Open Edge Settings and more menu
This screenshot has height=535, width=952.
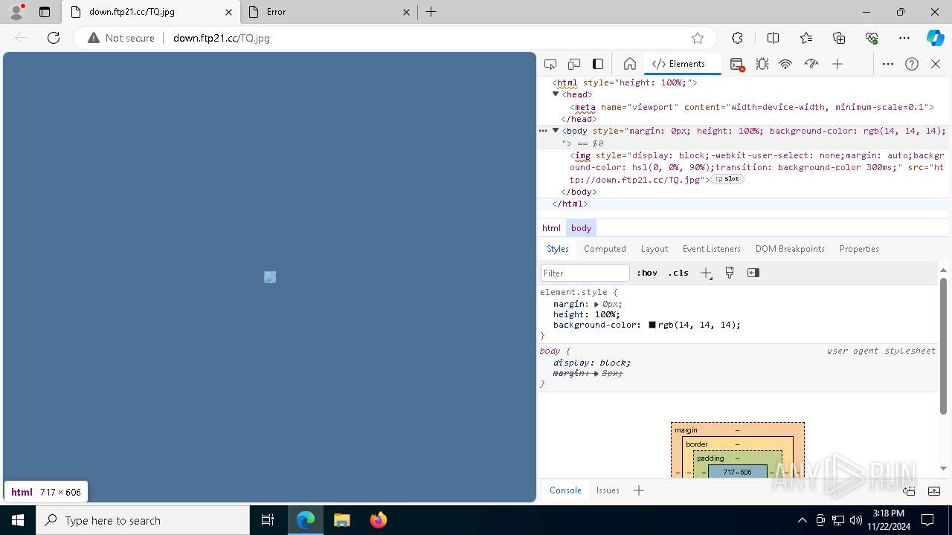pyautogui.click(x=904, y=38)
